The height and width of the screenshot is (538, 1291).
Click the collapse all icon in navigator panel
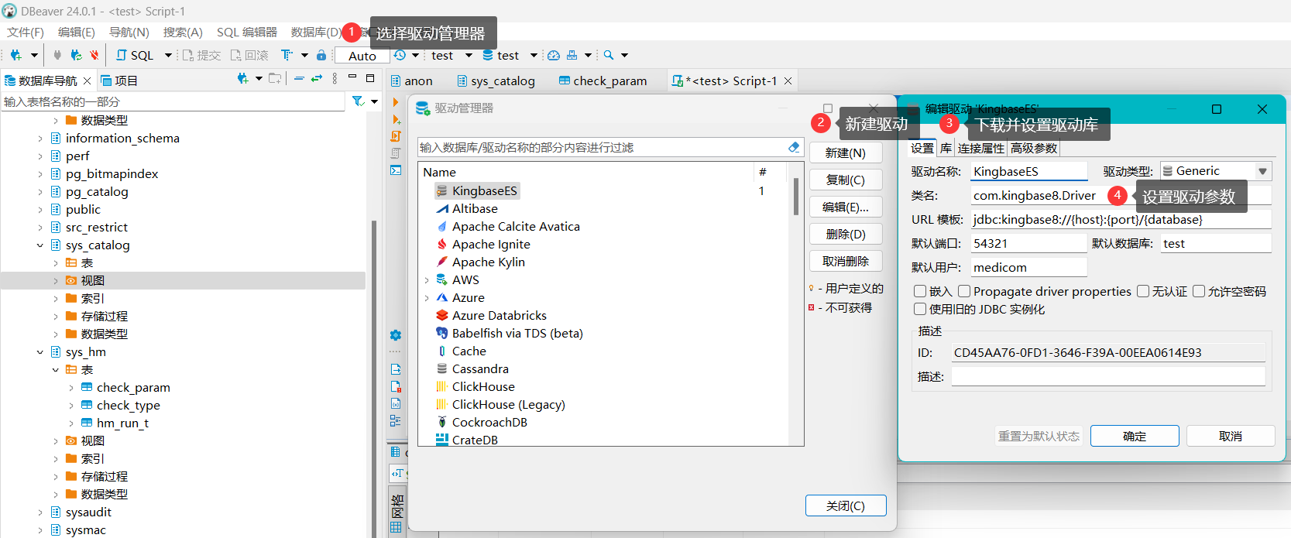tap(299, 79)
